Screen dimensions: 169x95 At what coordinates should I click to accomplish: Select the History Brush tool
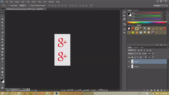pos(2,42)
